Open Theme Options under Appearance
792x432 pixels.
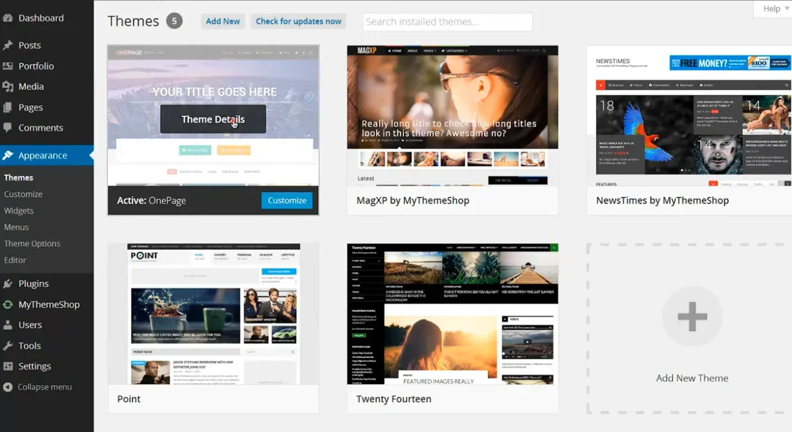tap(32, 244)
